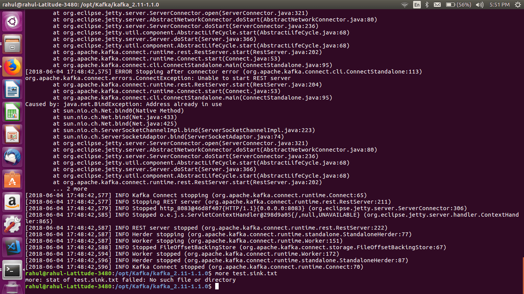The width and height of the screenshot is (524, 294).
Task: Launch Firefox from the dock
Action: tap(12, 67)
